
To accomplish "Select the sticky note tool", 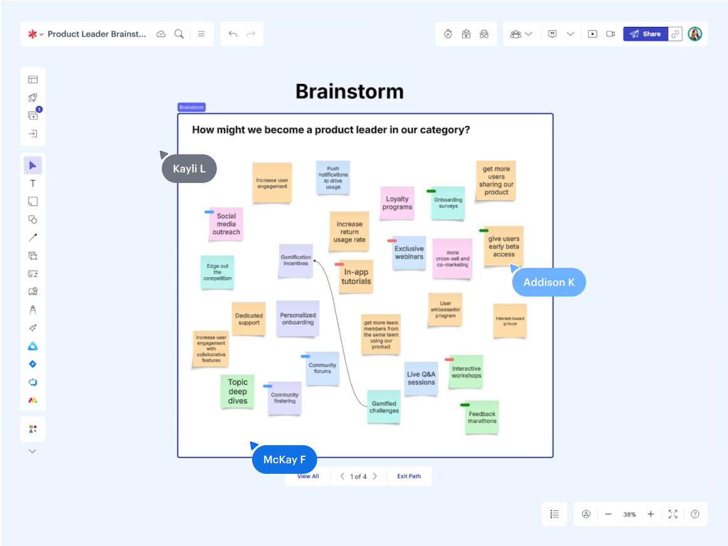I will tap(33, 201).
